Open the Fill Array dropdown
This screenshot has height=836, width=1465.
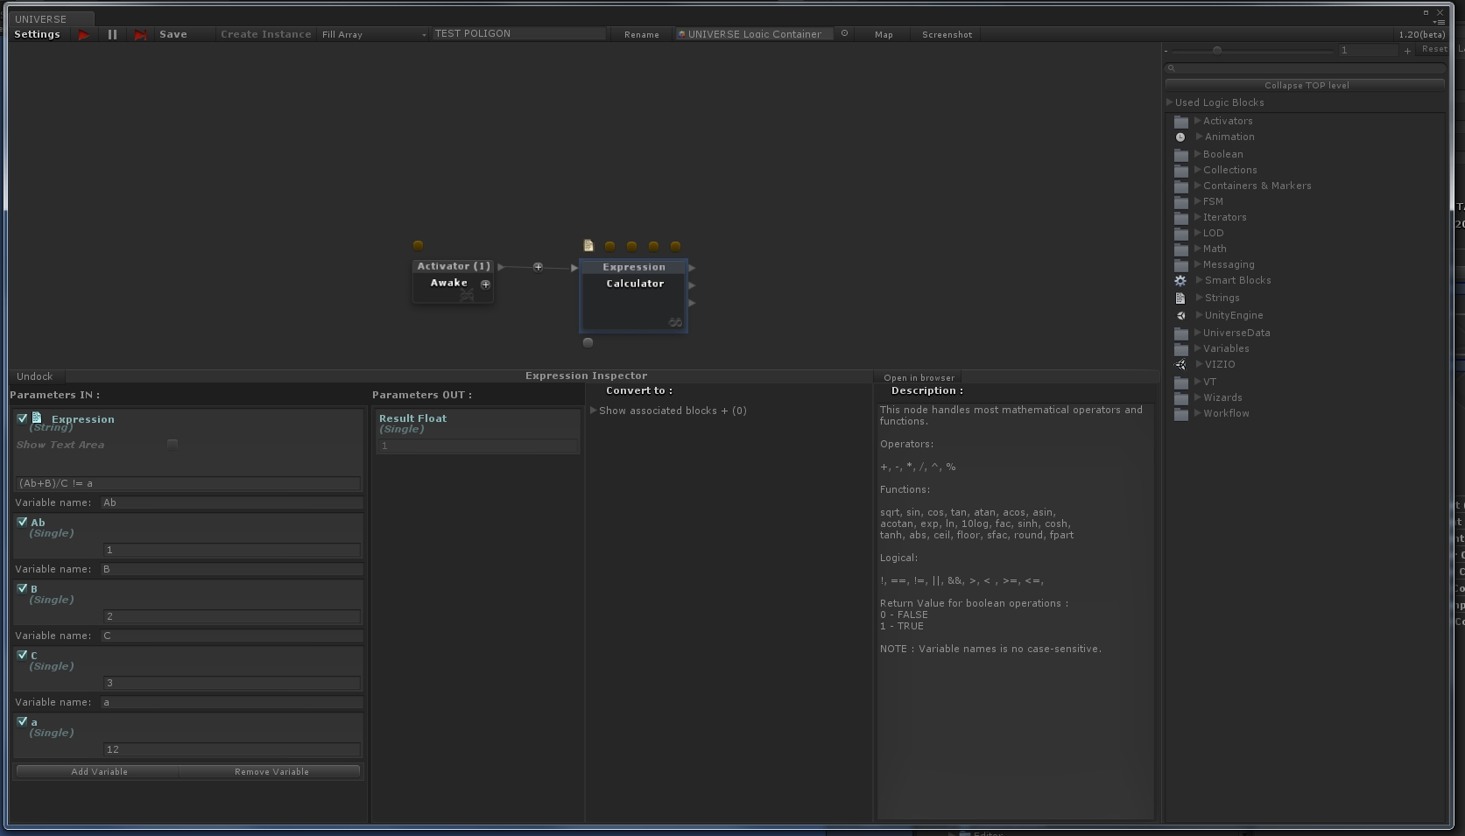point(374,35)
